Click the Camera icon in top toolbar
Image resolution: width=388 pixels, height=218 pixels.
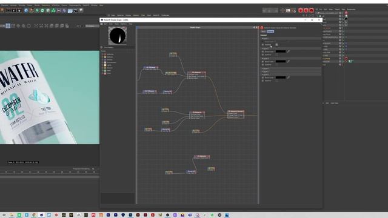coord(75,10)
